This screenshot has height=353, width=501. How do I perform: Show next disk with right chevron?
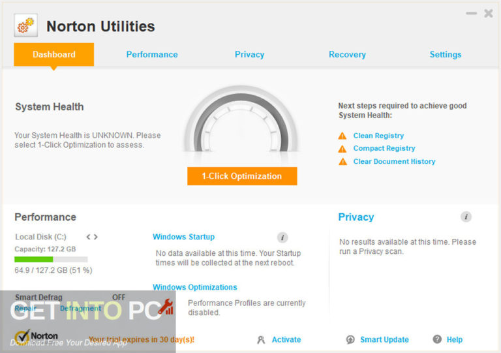tap(95, 237)
